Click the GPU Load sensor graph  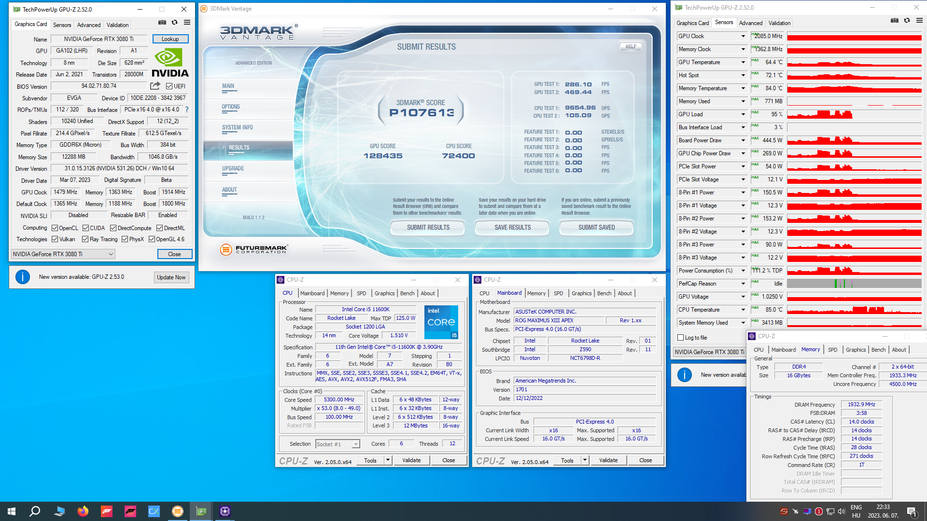[854, 114]
